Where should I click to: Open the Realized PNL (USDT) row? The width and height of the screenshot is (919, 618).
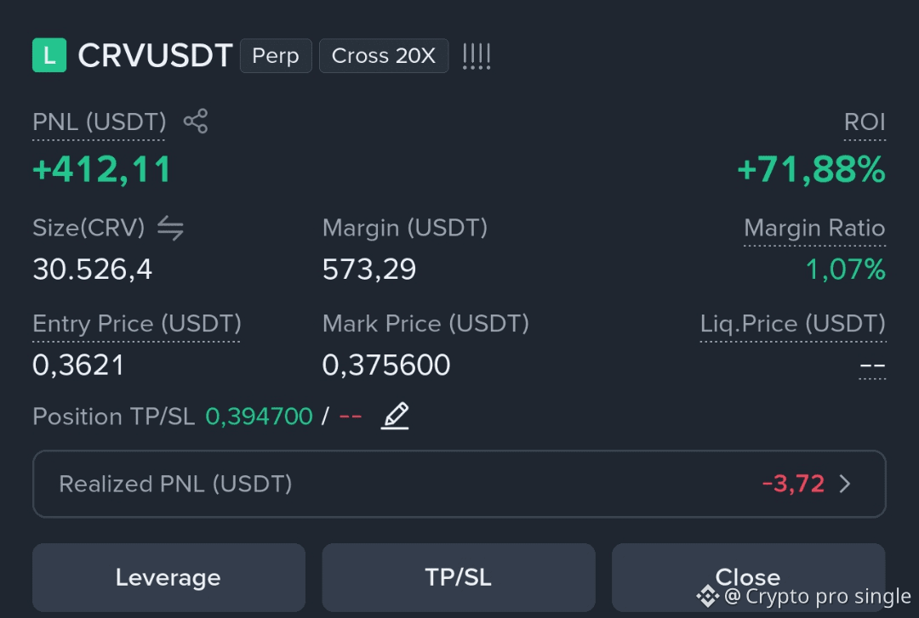459,484
